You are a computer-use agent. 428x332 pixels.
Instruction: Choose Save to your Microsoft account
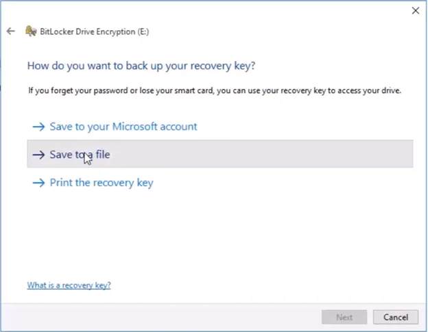point(123,127)
